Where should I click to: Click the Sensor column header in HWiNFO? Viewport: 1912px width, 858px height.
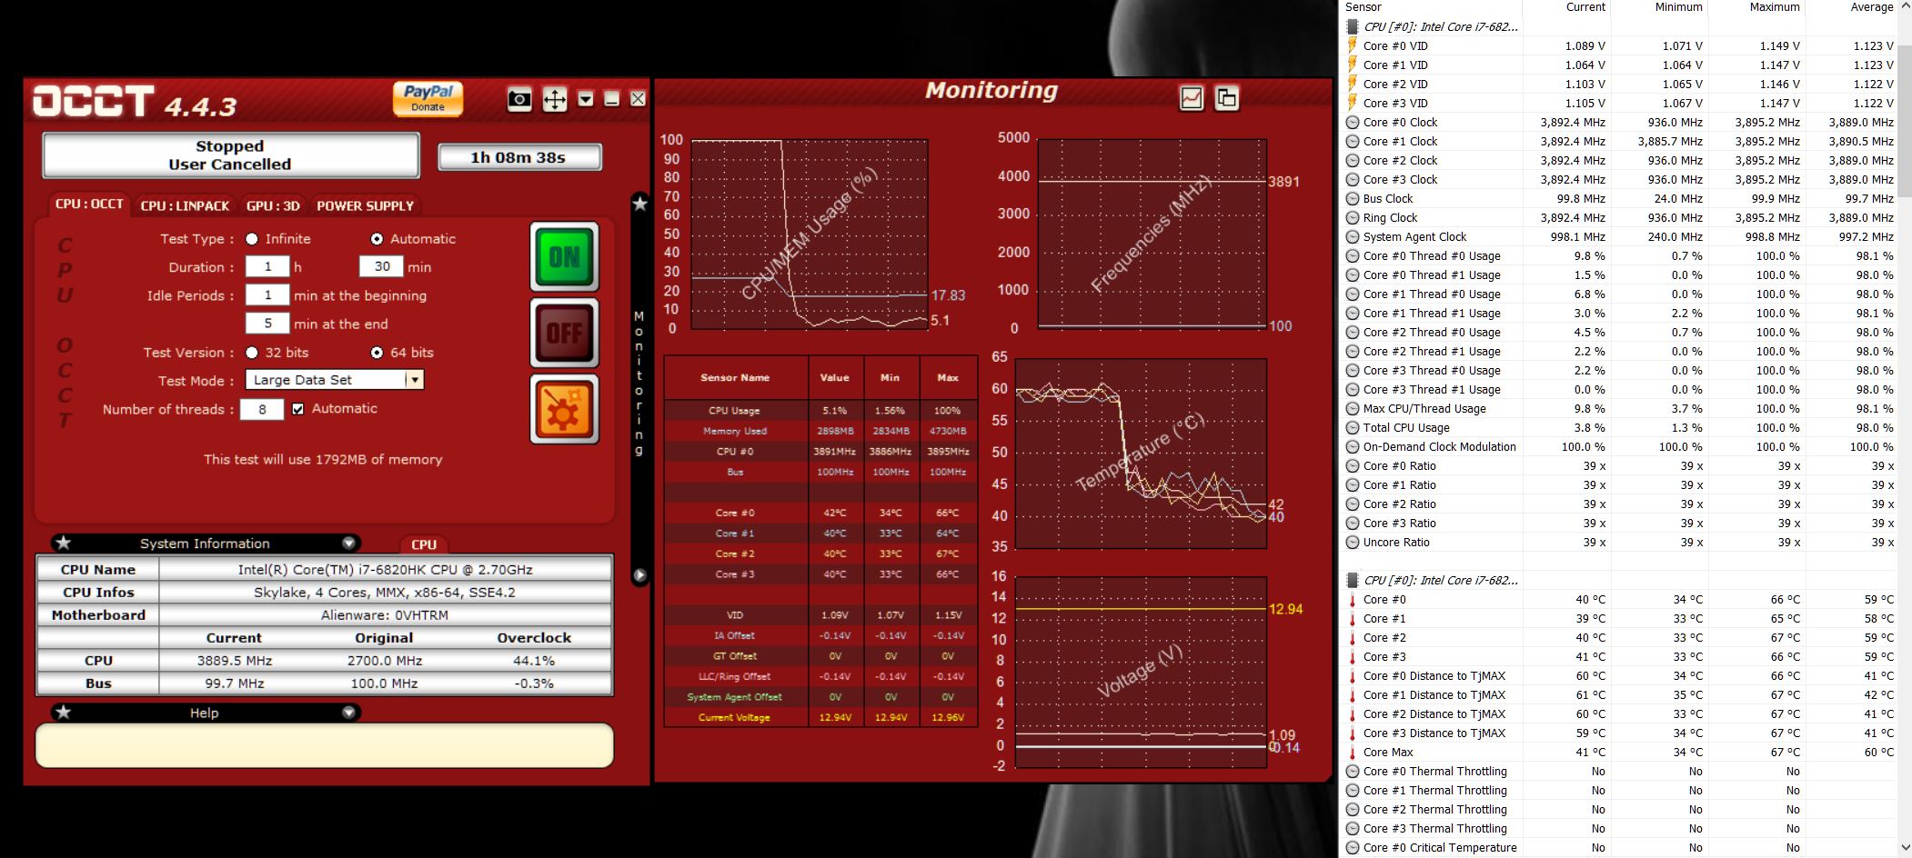tap(1432, 7)
